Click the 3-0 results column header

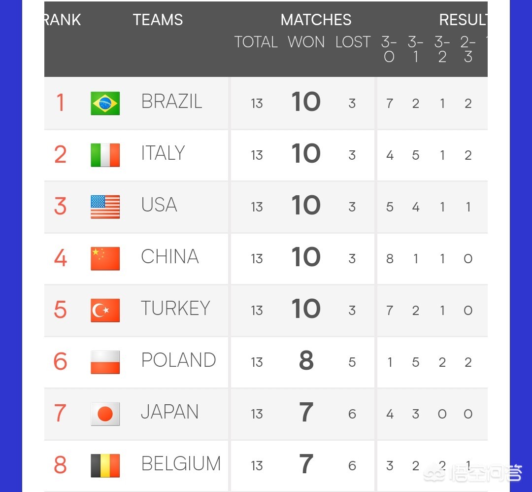tap(389, 50)
